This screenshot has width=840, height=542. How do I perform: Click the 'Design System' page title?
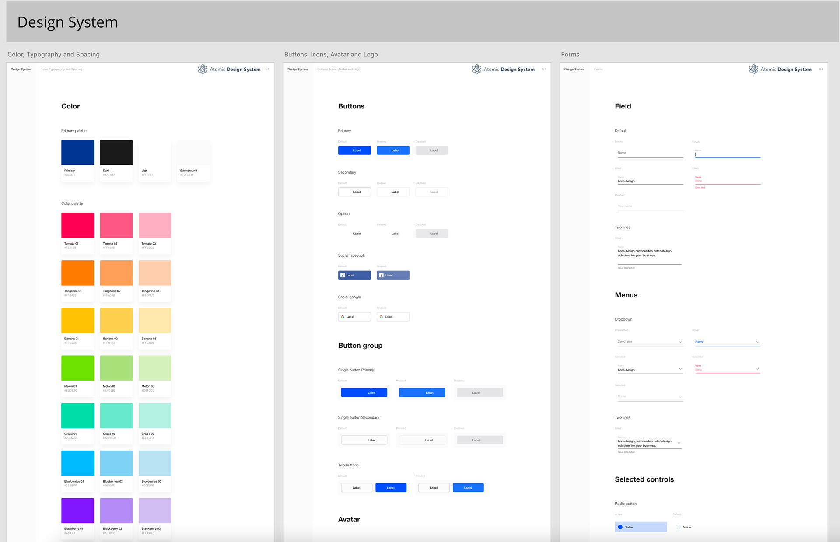click(x=68, y=22)
